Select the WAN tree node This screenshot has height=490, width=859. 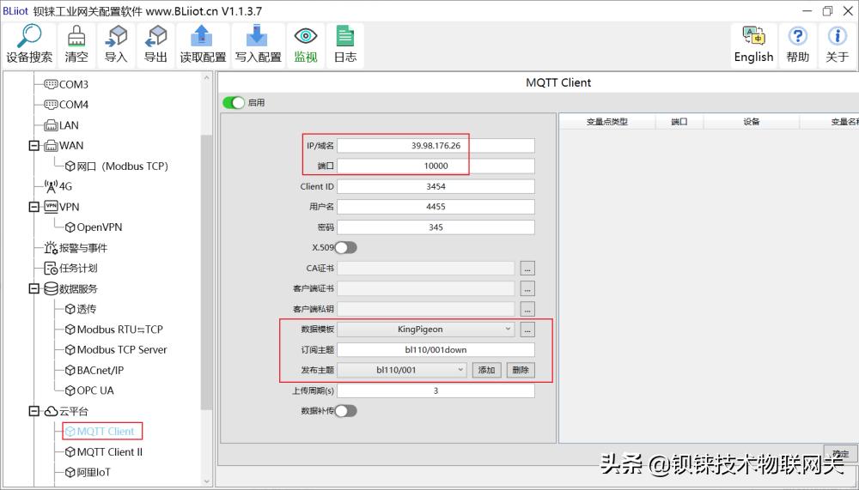pos(64,146)
